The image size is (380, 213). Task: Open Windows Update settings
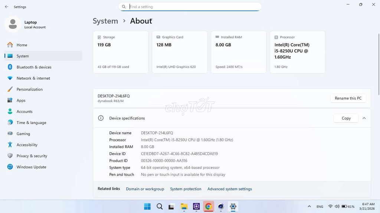pyautogui.click(x=43, y=167)
